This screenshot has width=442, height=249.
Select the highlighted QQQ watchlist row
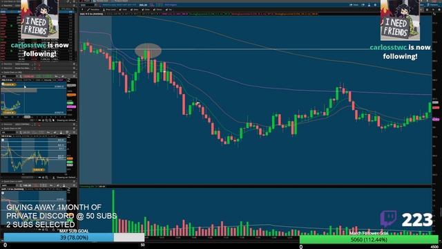[x=37, y=12]
